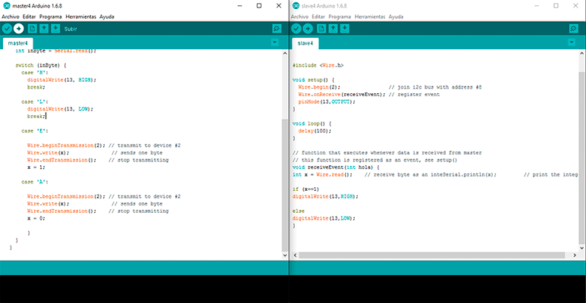The image size is (586, 303).
Task: Click slave4 horizontal scrollbar thumb
Action: 431,255
